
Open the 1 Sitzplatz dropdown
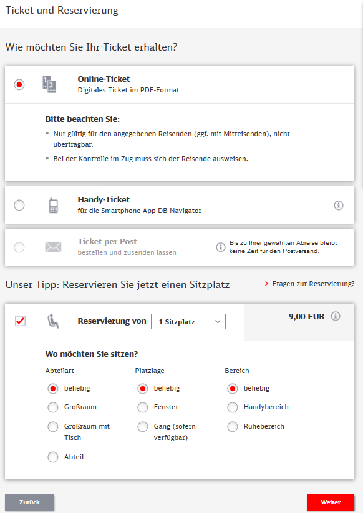point(188,322)
